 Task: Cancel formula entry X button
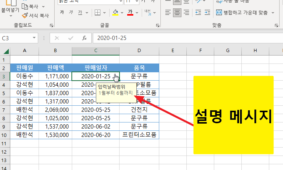(57, 38)
